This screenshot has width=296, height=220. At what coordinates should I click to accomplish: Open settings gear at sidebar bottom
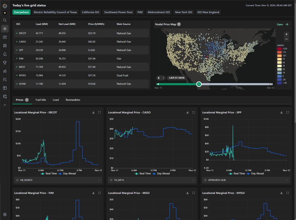tap(5, 214)
